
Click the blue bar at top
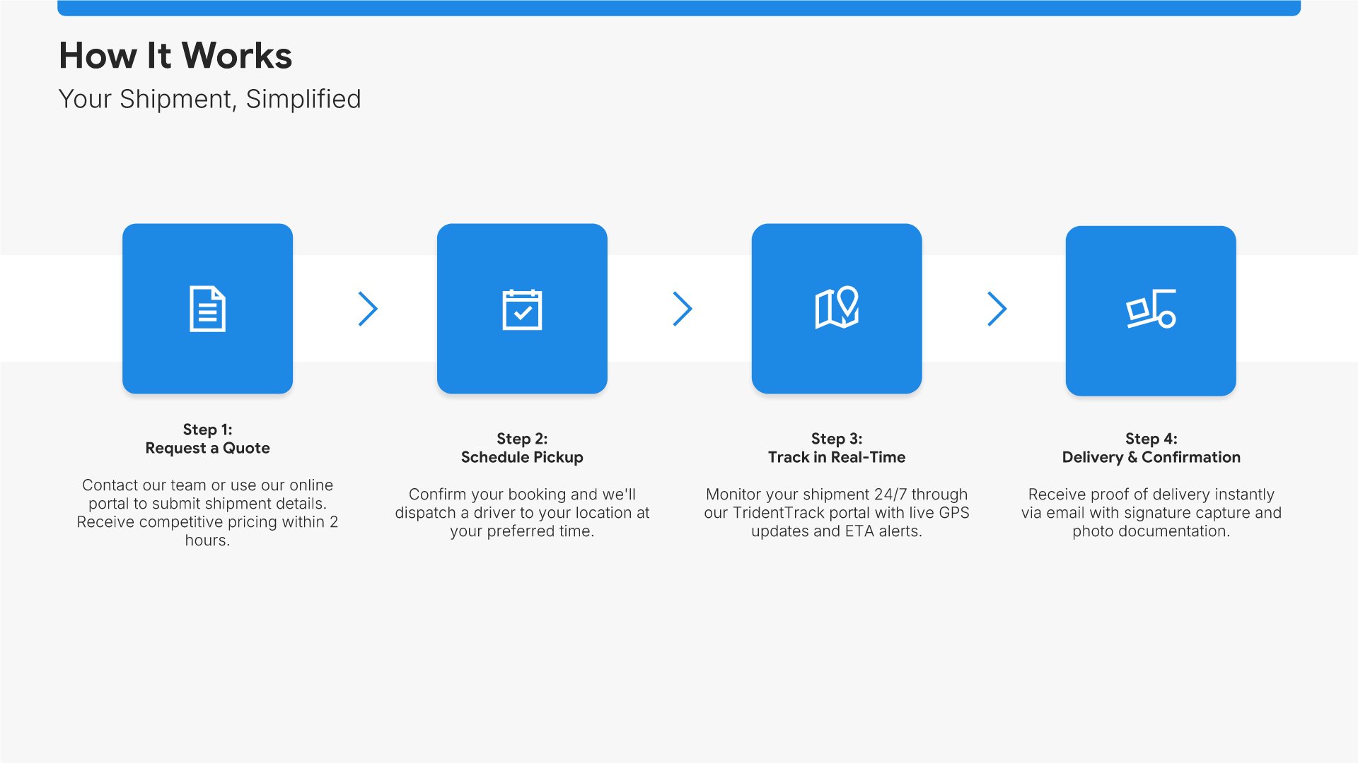pos(679,7)
